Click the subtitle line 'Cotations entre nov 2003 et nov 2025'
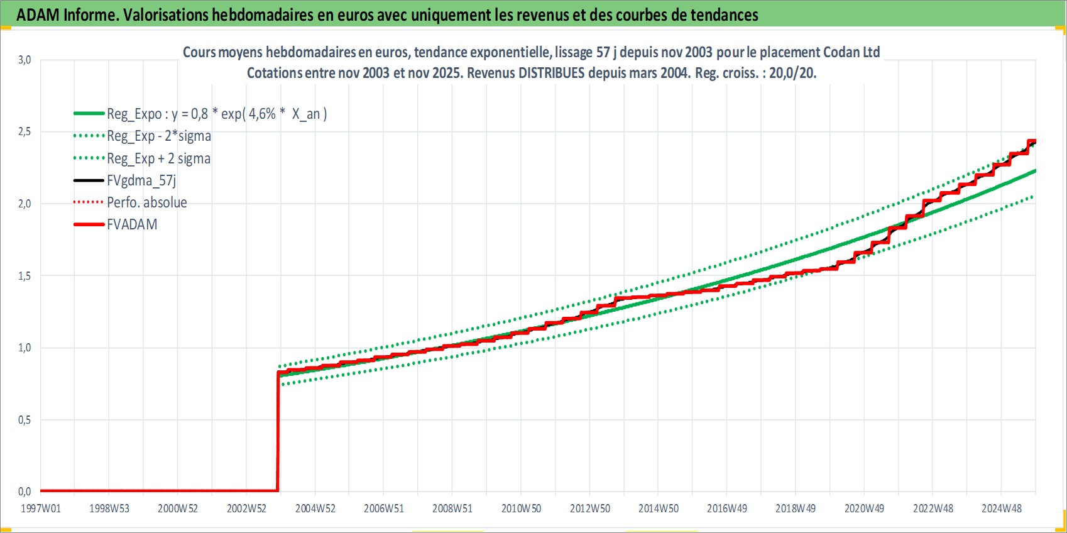 [532, 73]
